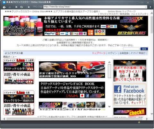This screenshot has height=129, width=154.
Task: Open the eagle and red car banner
Action: (72, 70)
